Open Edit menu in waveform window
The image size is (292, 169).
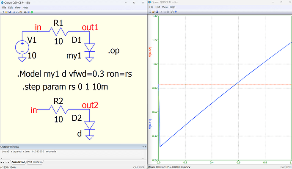coord(158,7)
